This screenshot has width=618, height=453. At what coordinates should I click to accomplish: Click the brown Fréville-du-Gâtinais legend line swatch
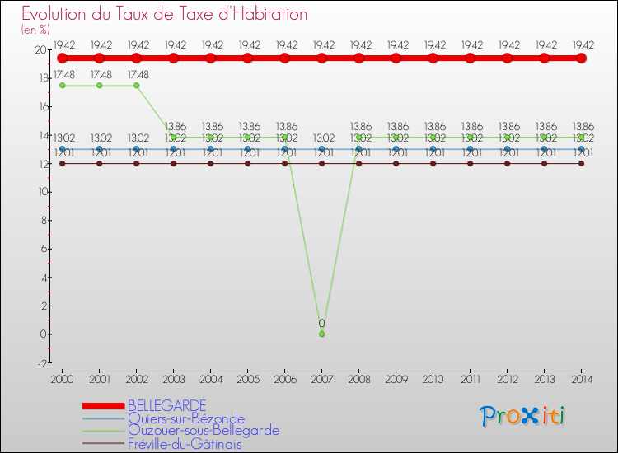(104, 444)
